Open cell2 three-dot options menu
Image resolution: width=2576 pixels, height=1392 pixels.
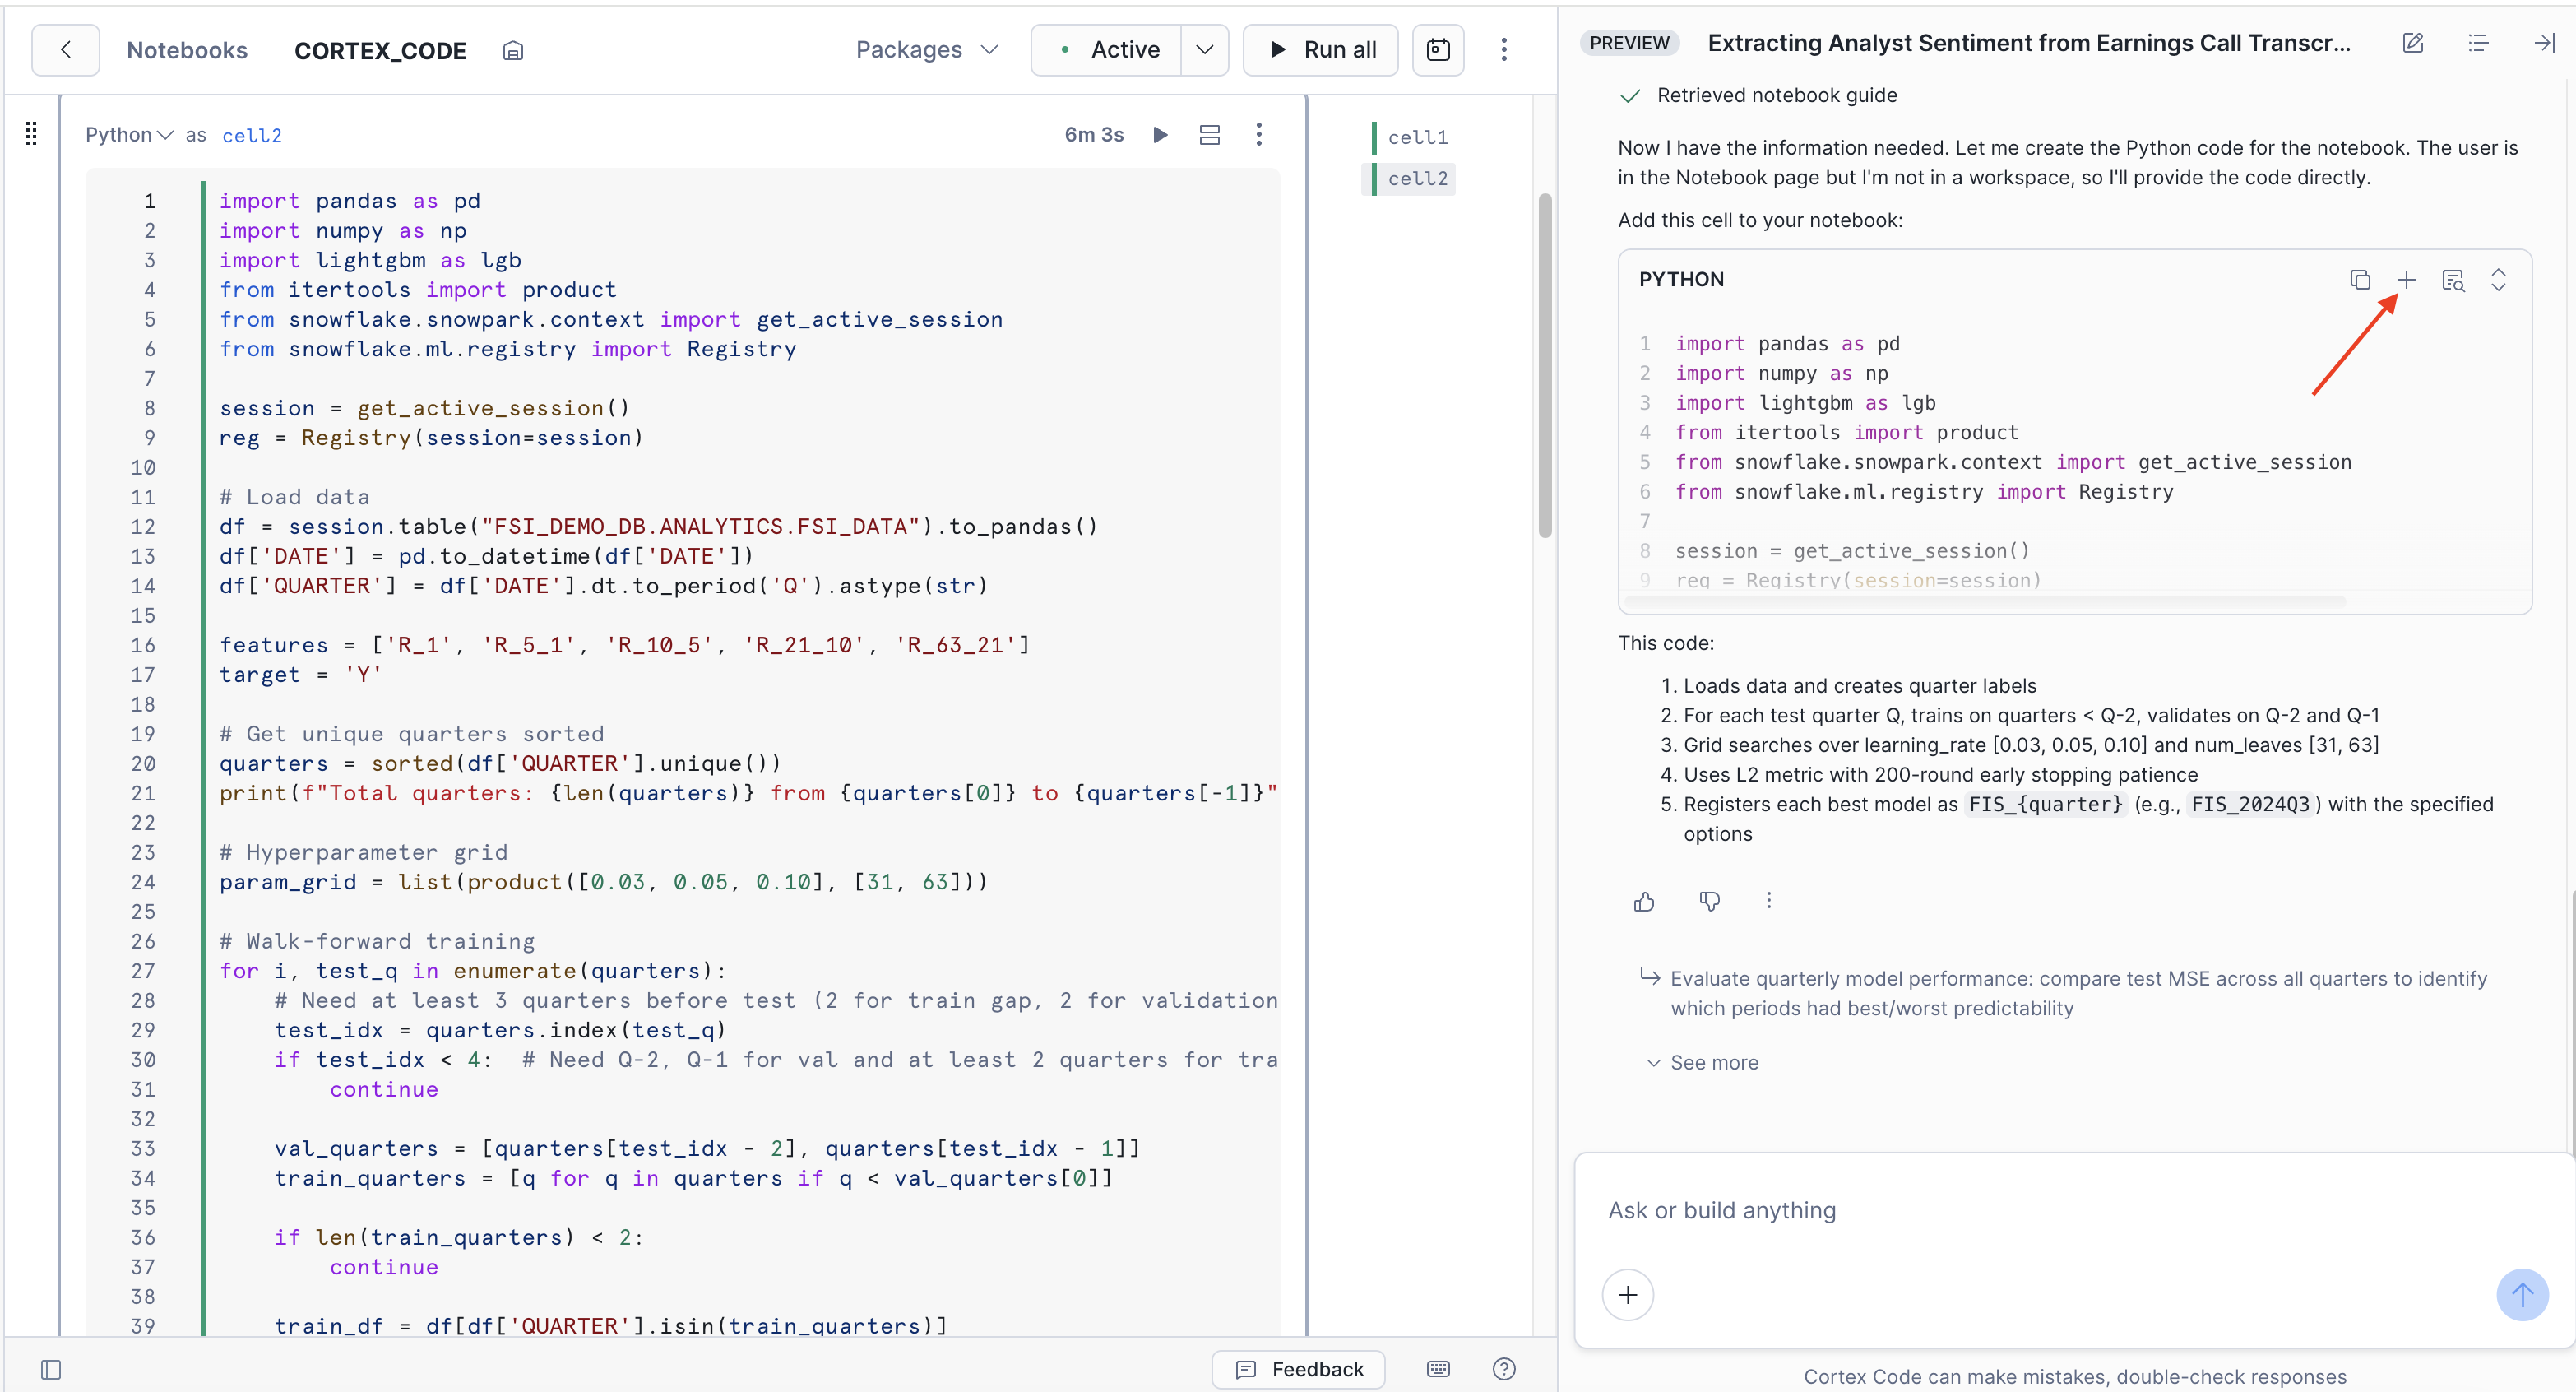pyautogui.click(x=1259, y=135)
